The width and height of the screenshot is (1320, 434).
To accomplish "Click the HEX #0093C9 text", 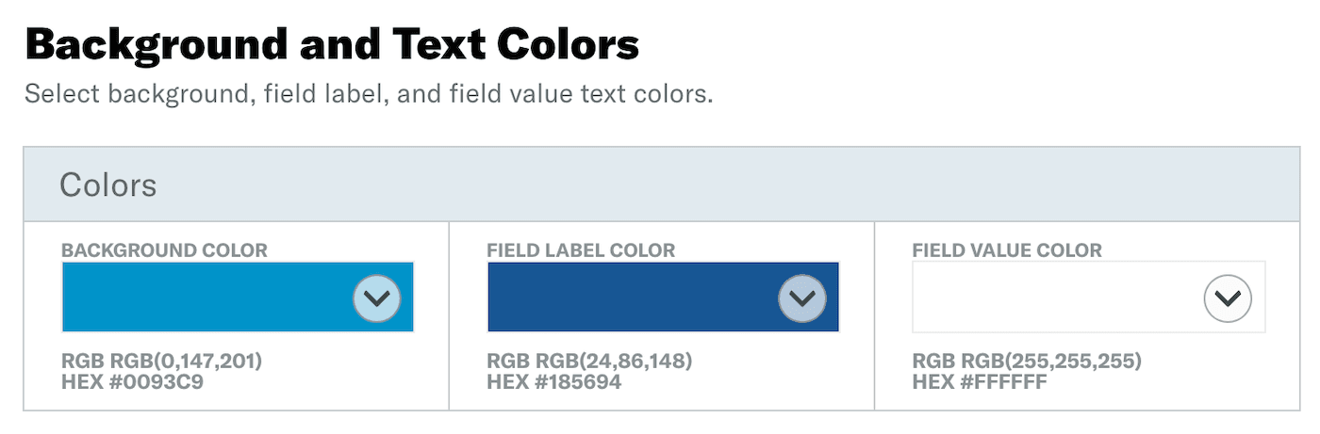I will [132, 382].
